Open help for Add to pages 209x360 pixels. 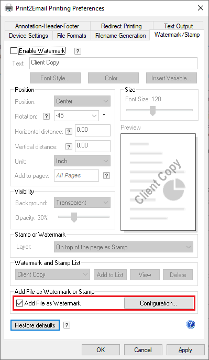pyautogui.click(x=106, y=176)
